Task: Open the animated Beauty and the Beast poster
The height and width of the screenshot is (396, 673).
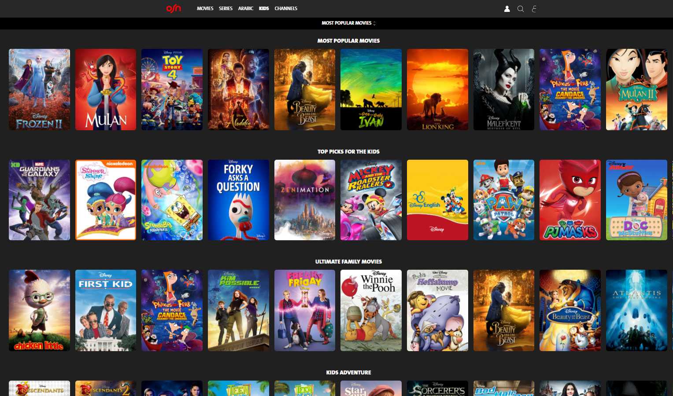Action: tap(570, 310)
